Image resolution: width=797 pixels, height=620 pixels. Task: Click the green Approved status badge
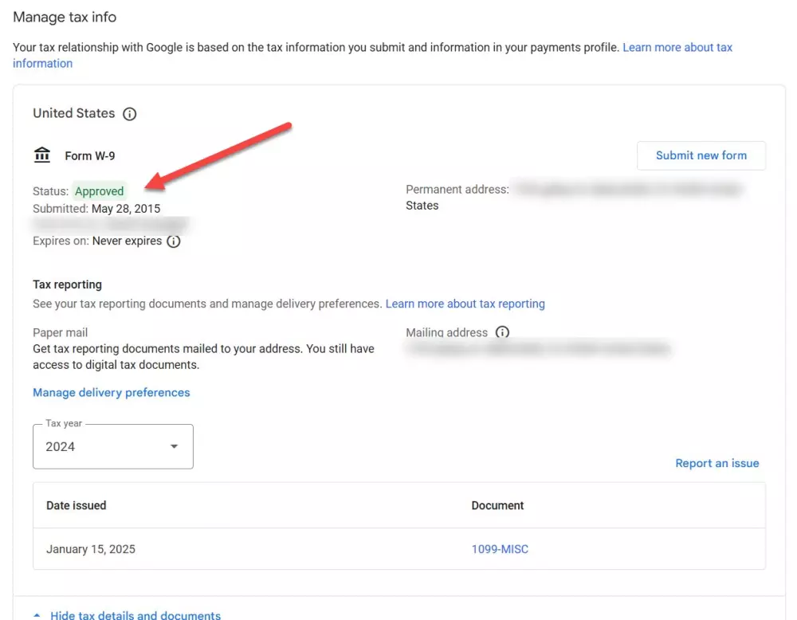point(100,191)
